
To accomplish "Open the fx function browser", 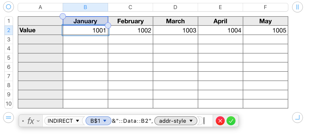I will tap(31, 121).
